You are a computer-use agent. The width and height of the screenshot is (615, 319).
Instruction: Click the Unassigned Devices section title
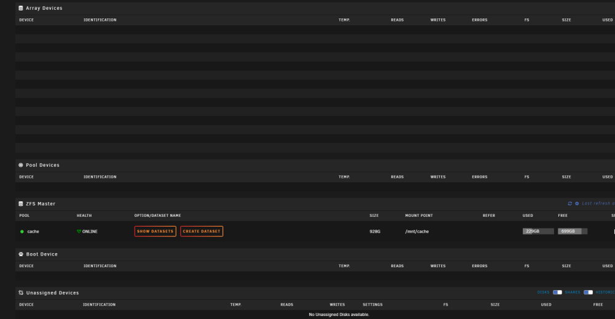click(x=52, y=293)
